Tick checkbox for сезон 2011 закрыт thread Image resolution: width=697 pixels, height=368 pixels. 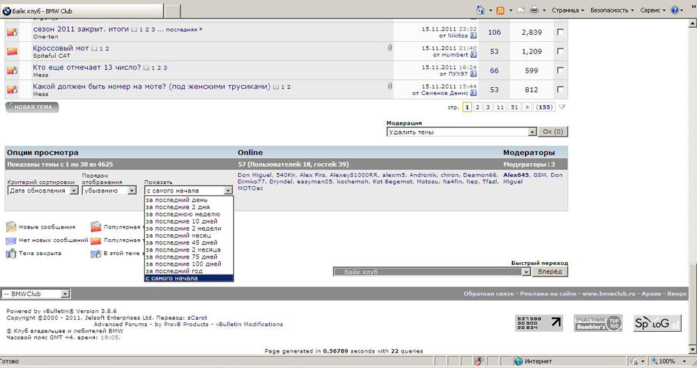(560, 32)
